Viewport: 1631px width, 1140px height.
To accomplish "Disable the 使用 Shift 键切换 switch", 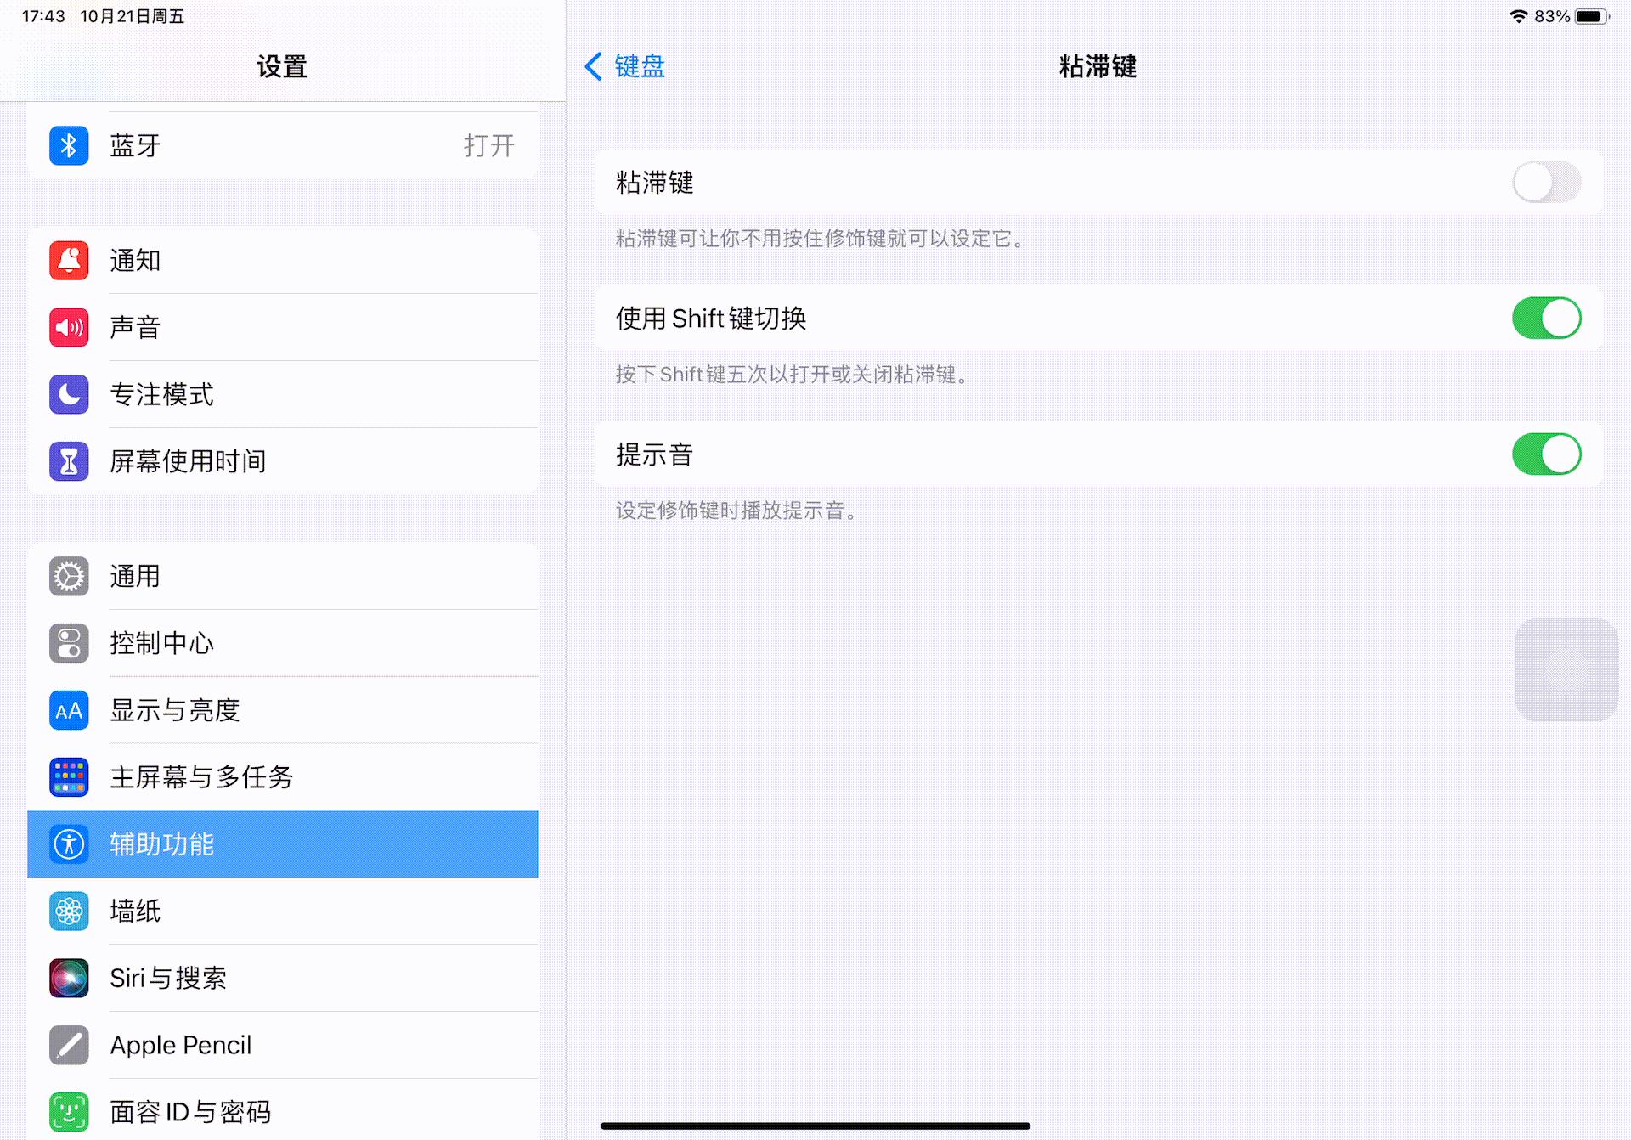I will [x=1545, y=318].
